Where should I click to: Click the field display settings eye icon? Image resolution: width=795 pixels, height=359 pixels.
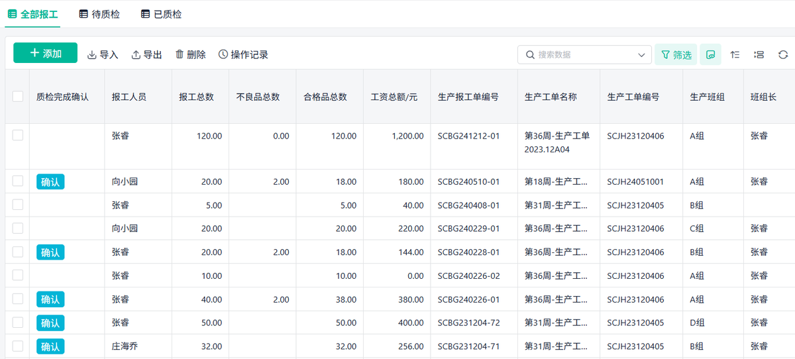pos(710,54)
